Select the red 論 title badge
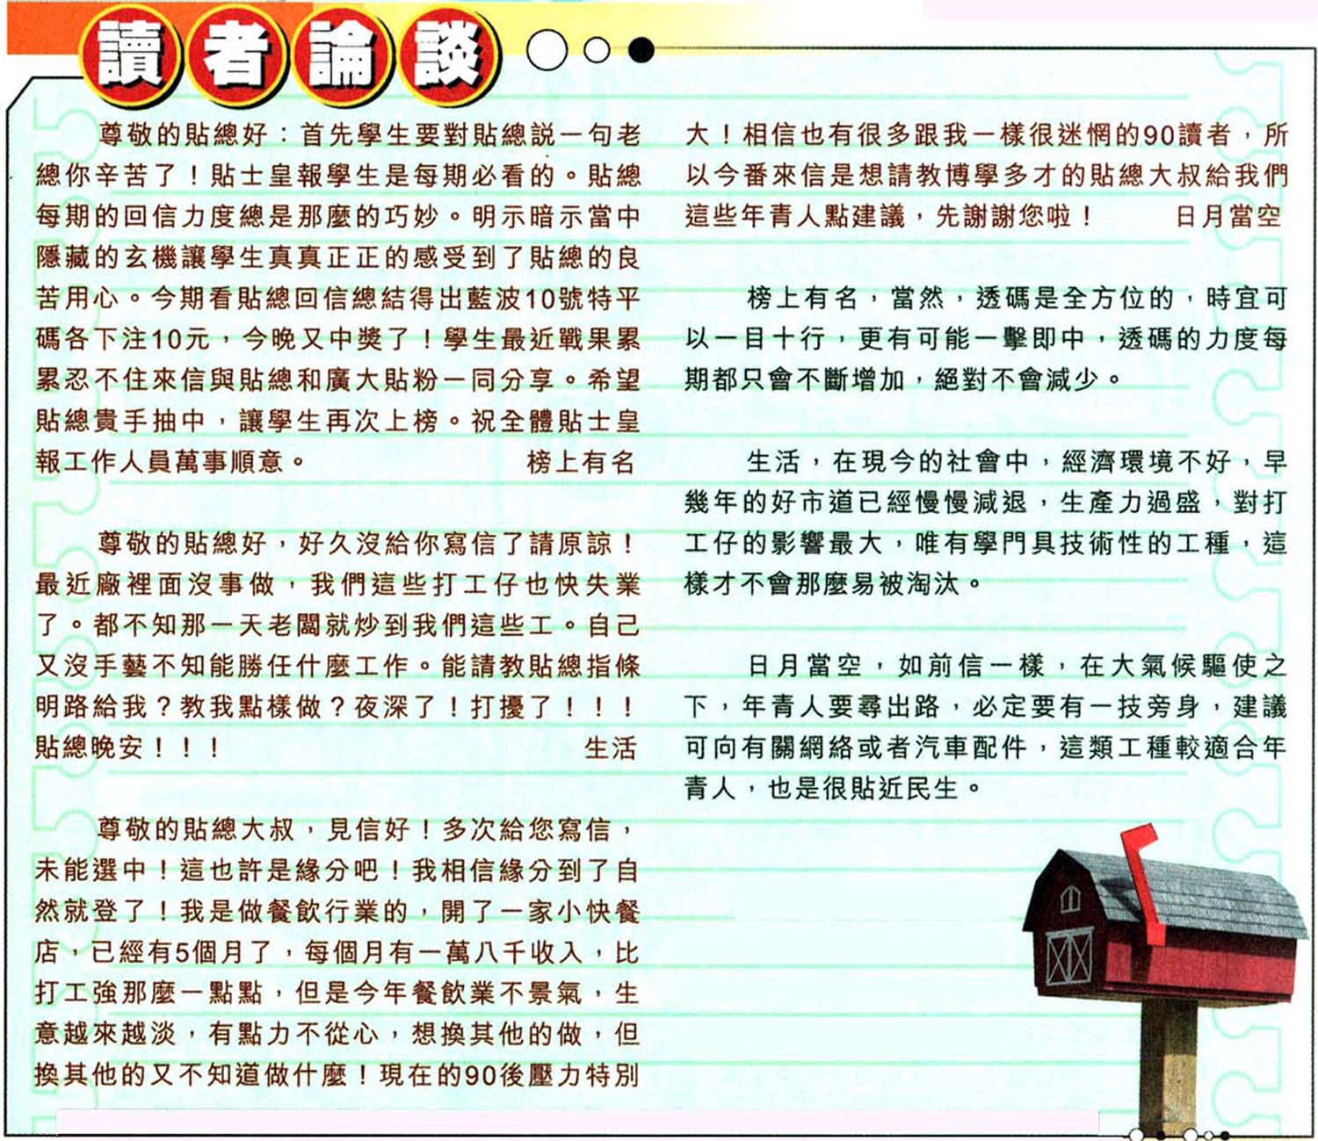The width and height of the screenshot is (1318, 1141). (343, 56)
